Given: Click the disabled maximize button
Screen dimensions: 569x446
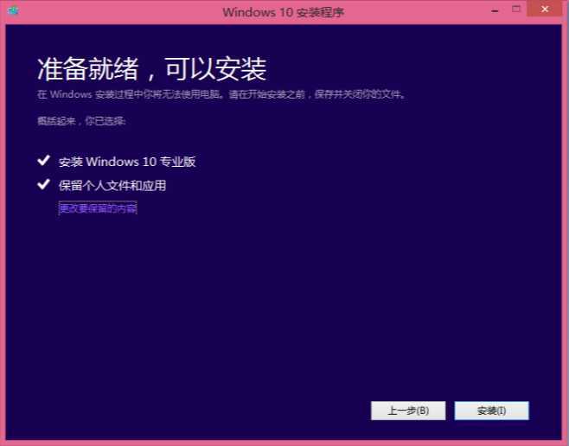Looking at the screenshot, I should tap(516, 9).
